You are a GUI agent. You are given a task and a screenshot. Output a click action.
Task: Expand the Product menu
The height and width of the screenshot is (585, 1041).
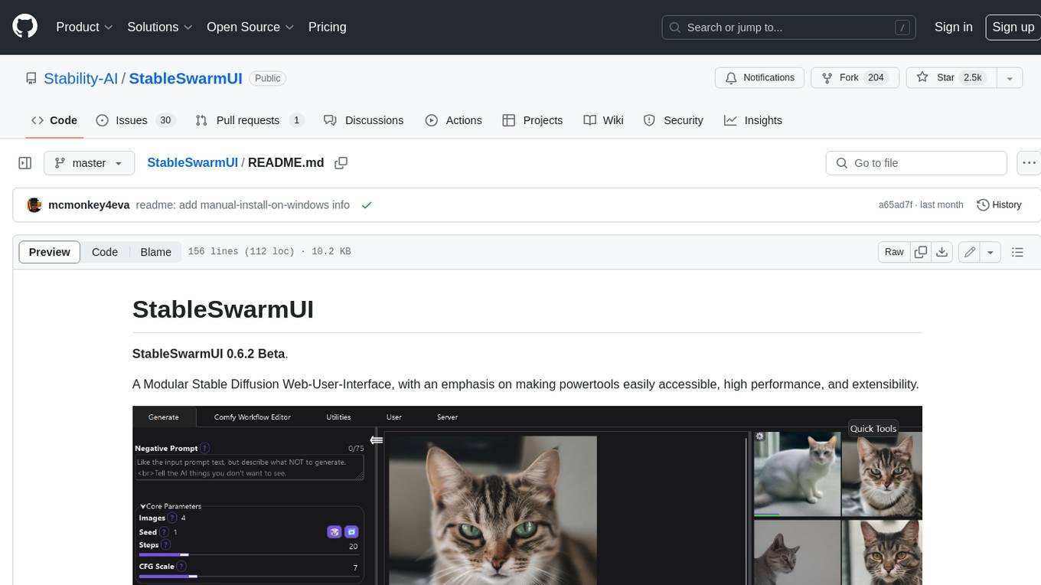pos(84,27)
